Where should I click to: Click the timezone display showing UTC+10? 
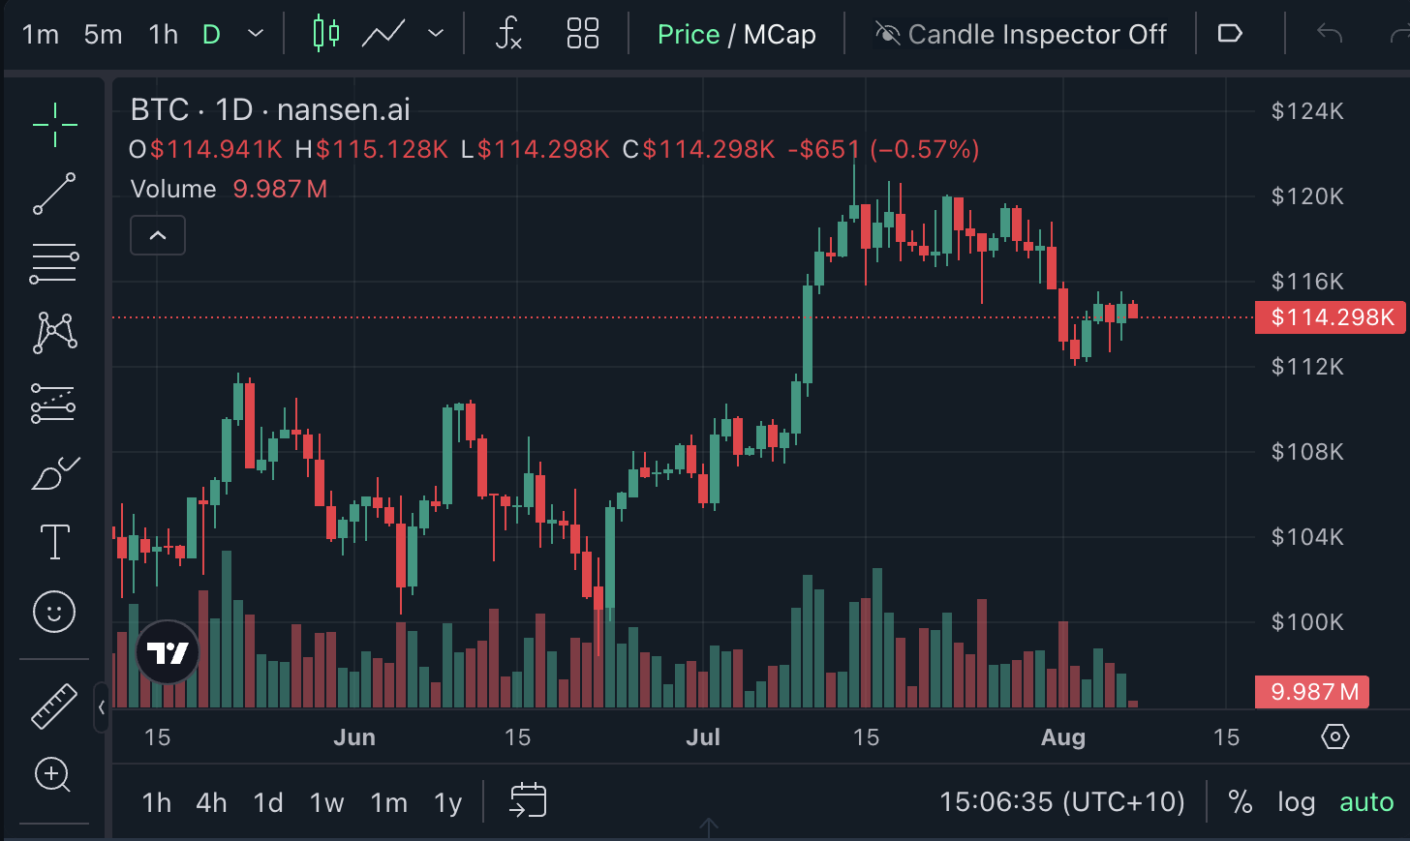1062,802
